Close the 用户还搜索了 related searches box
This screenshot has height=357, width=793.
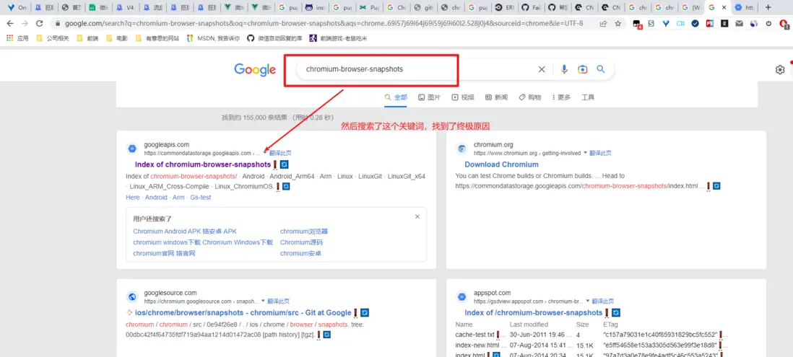pyautogui.click(x=417, y=216)
